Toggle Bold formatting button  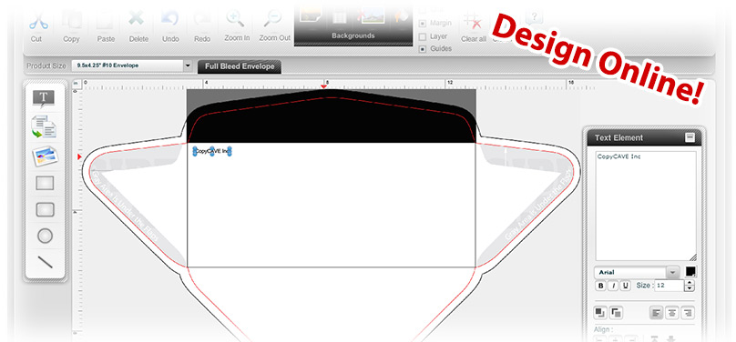(600, 286)
